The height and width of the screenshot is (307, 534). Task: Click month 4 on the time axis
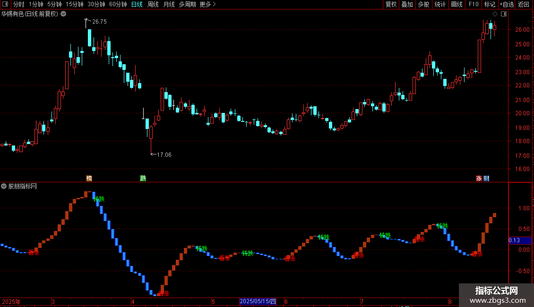[133, 301]
